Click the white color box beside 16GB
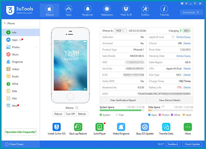Viewport: 206px width, 149px height. click(x=125, y=31)
